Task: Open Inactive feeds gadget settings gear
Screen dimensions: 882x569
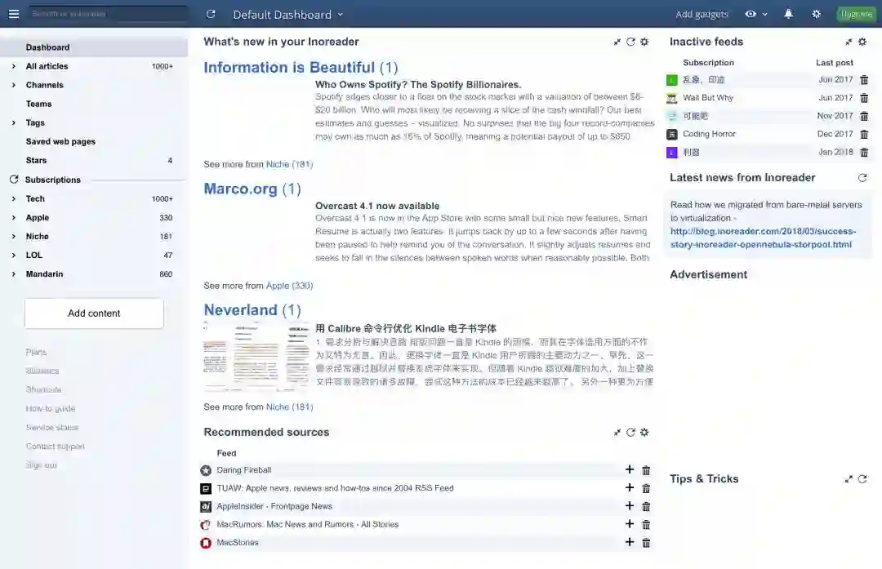Action: (x=862, y=42)
